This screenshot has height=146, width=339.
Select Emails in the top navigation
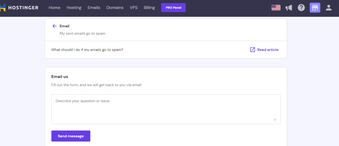pos(94,8)
